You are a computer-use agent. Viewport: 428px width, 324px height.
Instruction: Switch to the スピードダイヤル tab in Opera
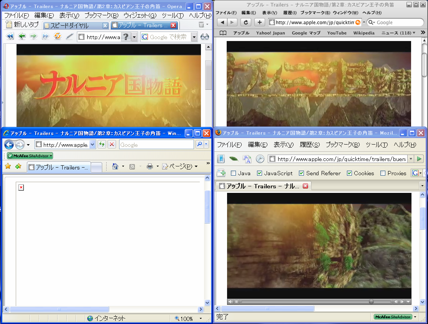(x=76, y=26)
